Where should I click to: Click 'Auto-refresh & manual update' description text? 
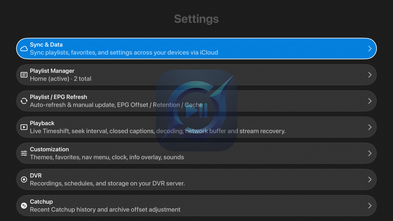click(x=116, y=105)
